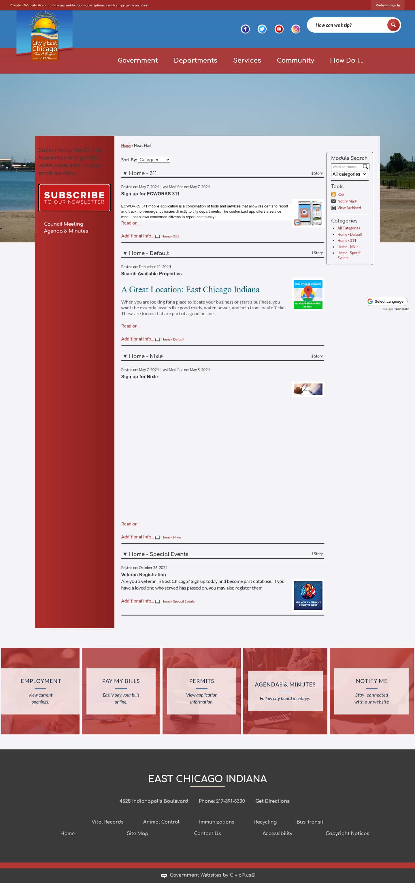Click the How can we help search field
The height and width of the screenshot is (883, 415).
tap(349, 25)
